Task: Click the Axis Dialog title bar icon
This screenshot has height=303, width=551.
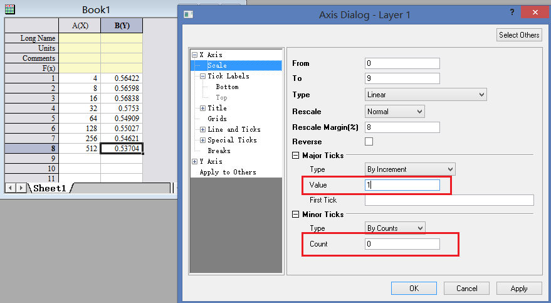Action: click(x=189, y=14)
